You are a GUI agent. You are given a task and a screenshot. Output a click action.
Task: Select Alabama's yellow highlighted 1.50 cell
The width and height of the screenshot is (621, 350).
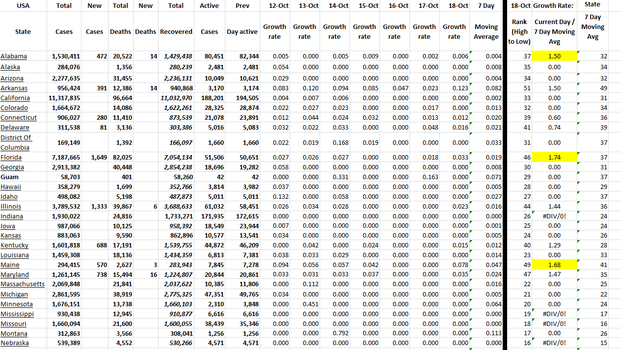pos(555,56)
